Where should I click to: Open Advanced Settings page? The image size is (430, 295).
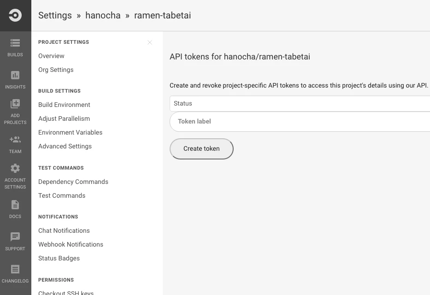coord(65,147)
